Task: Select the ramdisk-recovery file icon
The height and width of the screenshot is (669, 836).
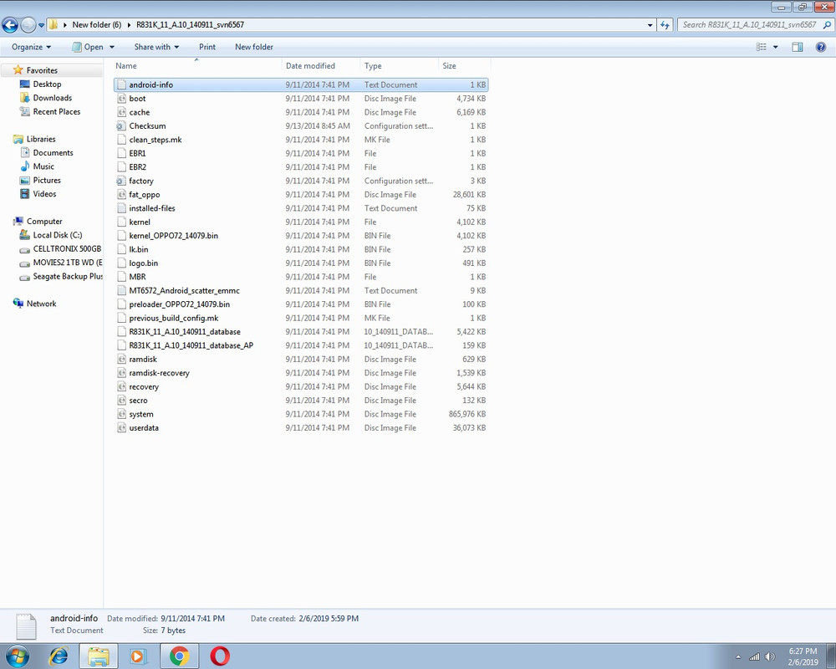Action: click(121, 373)
